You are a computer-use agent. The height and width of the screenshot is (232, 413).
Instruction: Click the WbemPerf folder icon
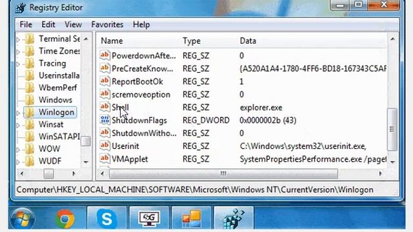[x=30, y=88]
